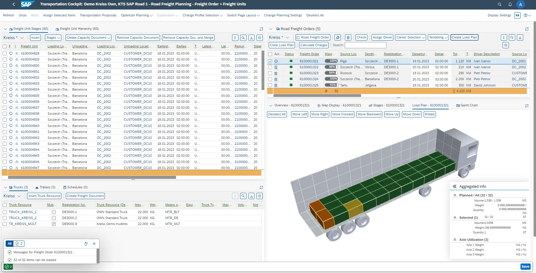Show totals (sigma) for Freight Unit Stages
The height and width of the screenshot is (273, 536).
tap(235, 38)
